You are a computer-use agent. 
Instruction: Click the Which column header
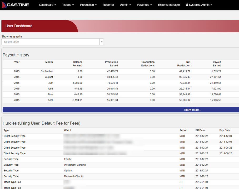coord(68,130)
